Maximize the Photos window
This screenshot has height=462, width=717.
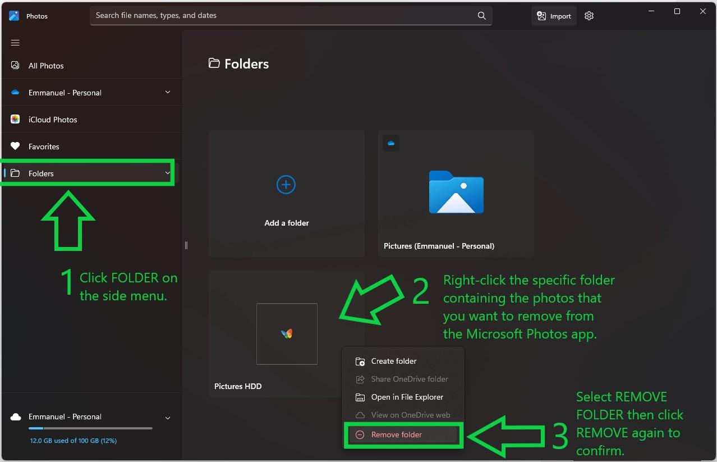(677, 11)
